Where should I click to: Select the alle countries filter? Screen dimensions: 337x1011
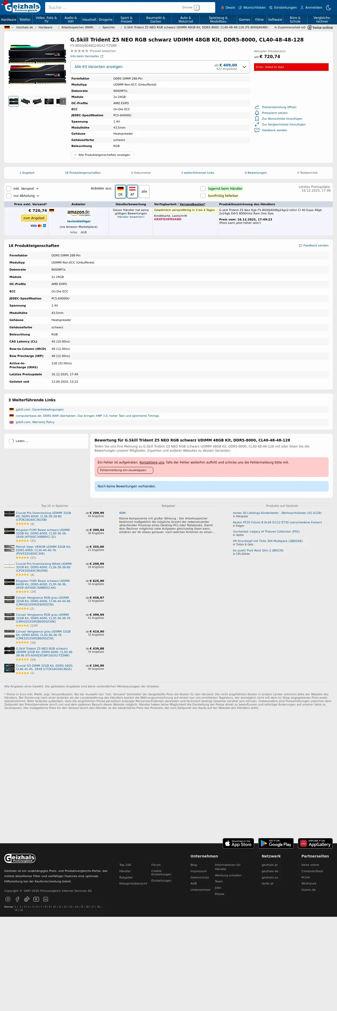[x=144, y=192]
